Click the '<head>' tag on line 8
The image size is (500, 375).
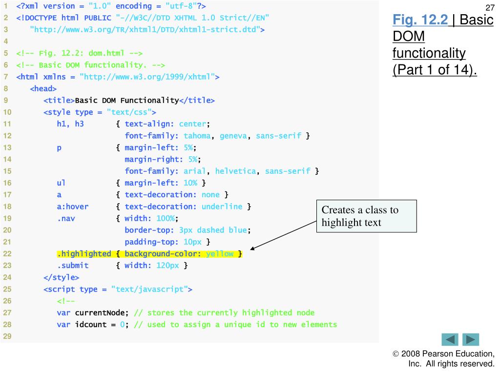tap(43, 89)
